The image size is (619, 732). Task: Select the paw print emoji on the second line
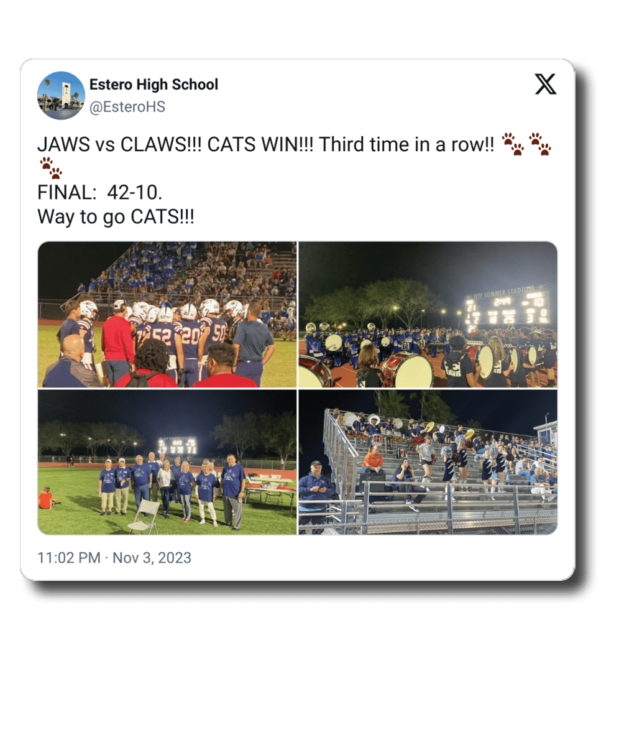click(x=51, y=168)
